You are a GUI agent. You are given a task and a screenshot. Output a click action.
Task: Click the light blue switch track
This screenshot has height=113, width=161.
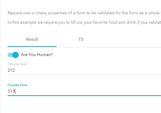(10, 55)
